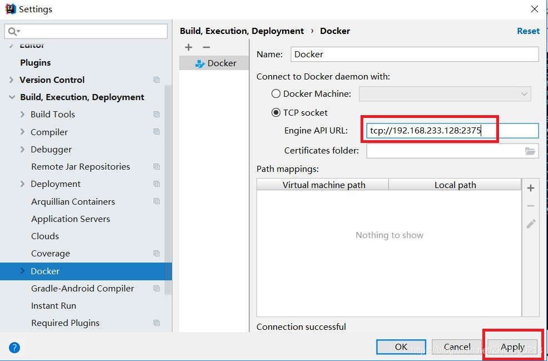Viewport: 548px width, 361px height.
Task: Click the OK button
Action: pyautogui.click(x=401, y=347)
